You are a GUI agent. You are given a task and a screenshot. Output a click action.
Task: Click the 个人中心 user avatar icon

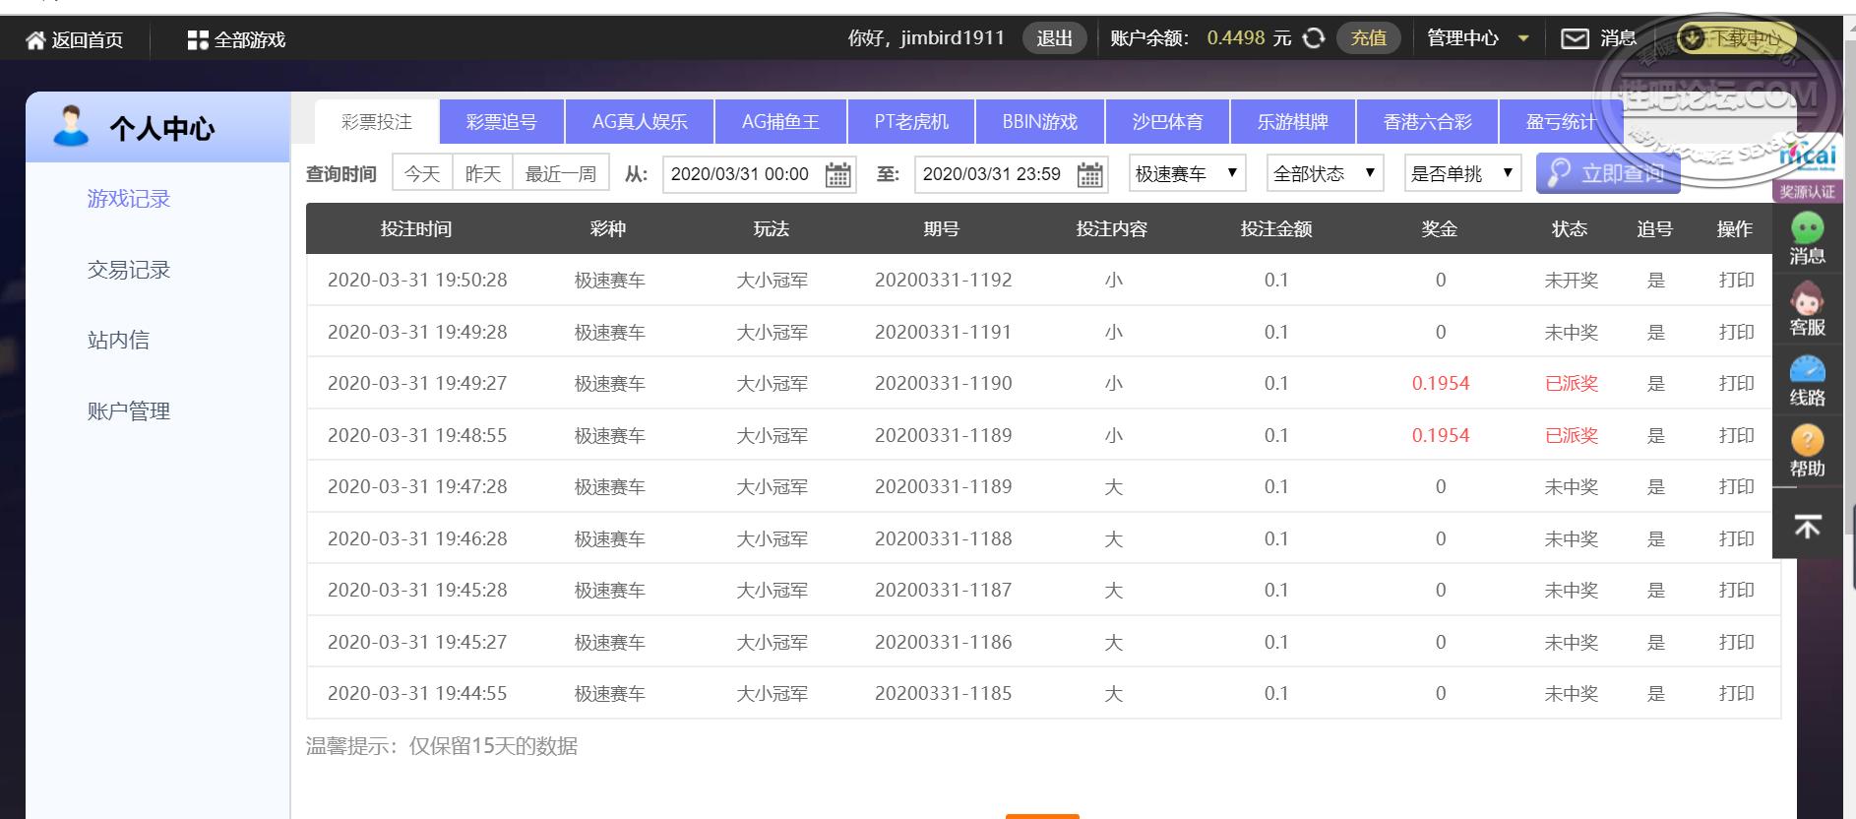point(71,126)
